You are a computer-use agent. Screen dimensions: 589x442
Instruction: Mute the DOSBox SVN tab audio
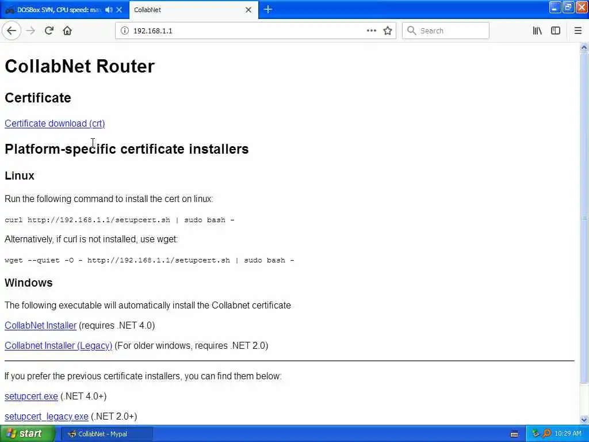[x=109, y=10]
